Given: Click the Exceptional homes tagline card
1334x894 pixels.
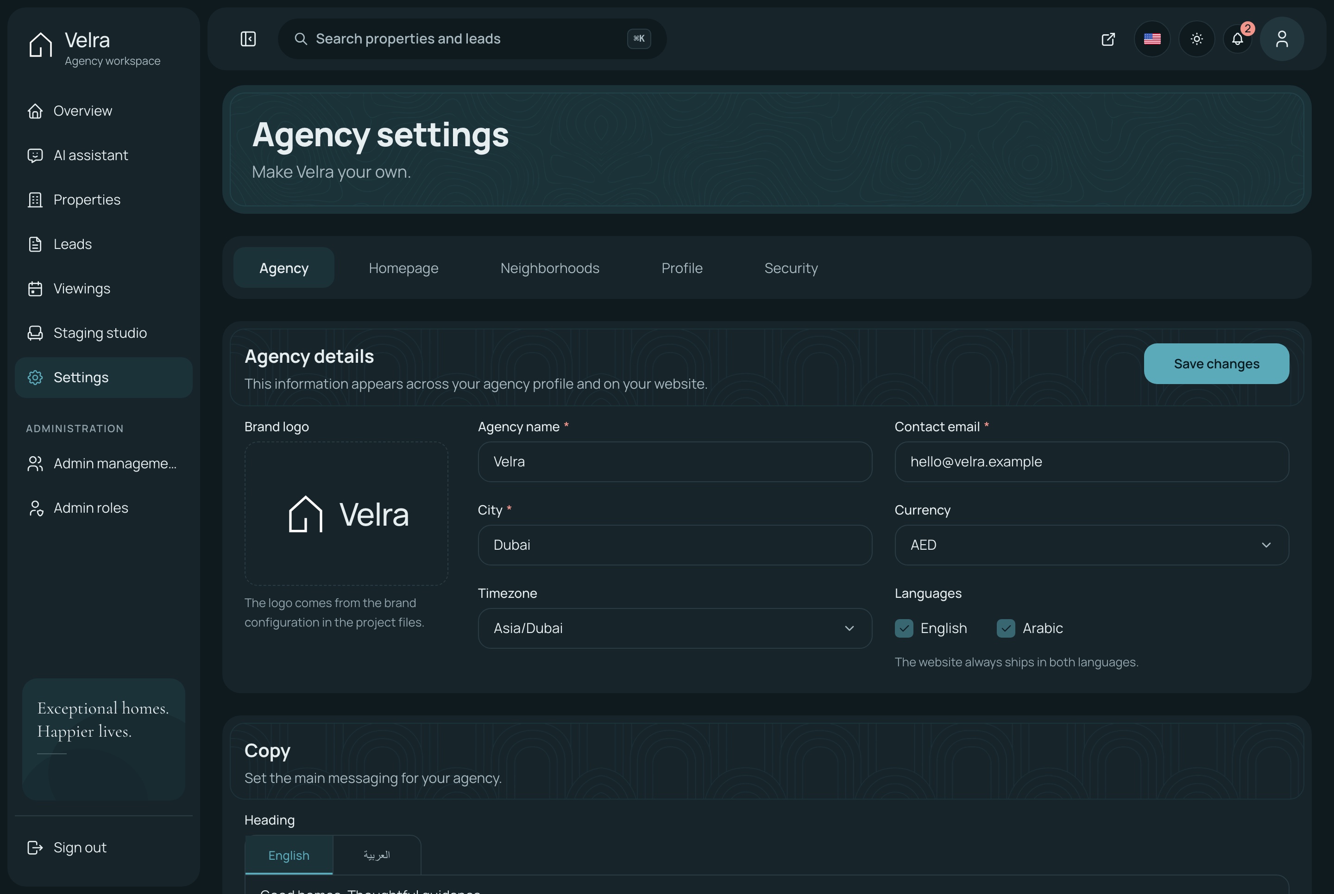Looking at the screenshot, I should click(x=103, y=739).
